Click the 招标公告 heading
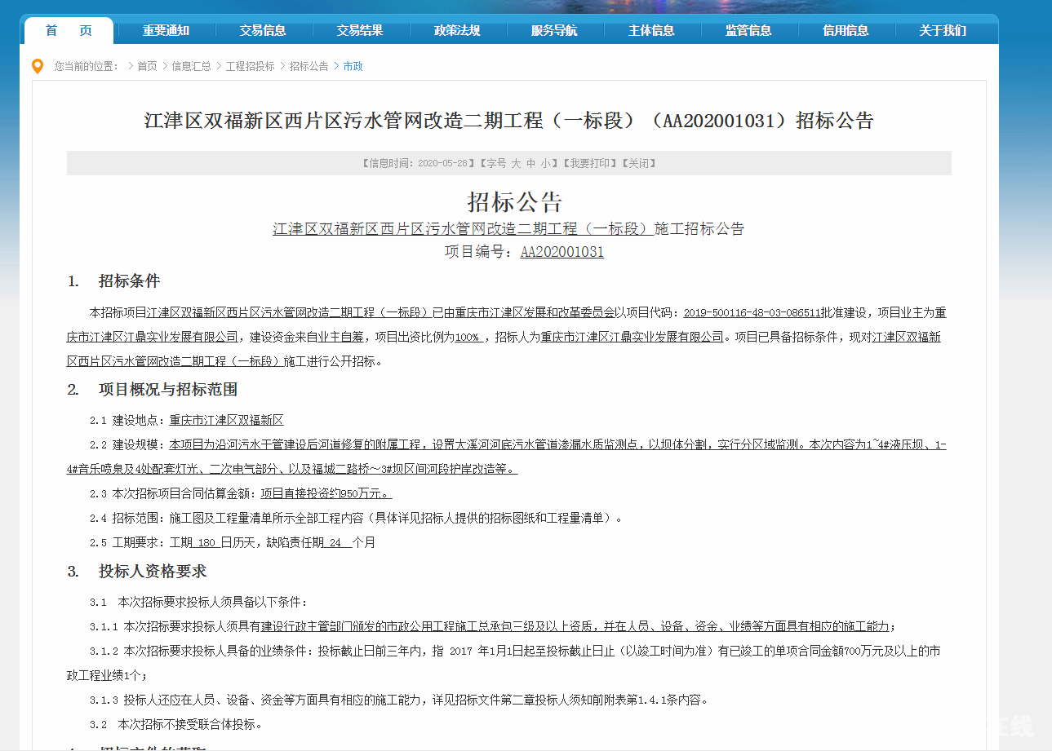This screenshot has height=751, width=1052. 515,201
